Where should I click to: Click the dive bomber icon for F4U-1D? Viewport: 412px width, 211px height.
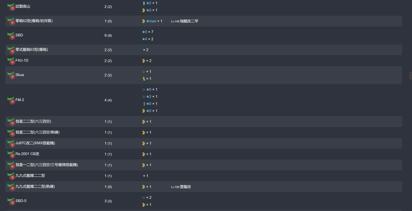[11, 61]
